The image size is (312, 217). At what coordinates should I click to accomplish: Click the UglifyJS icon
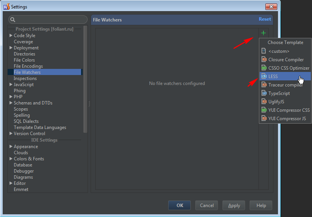(264, 101)
